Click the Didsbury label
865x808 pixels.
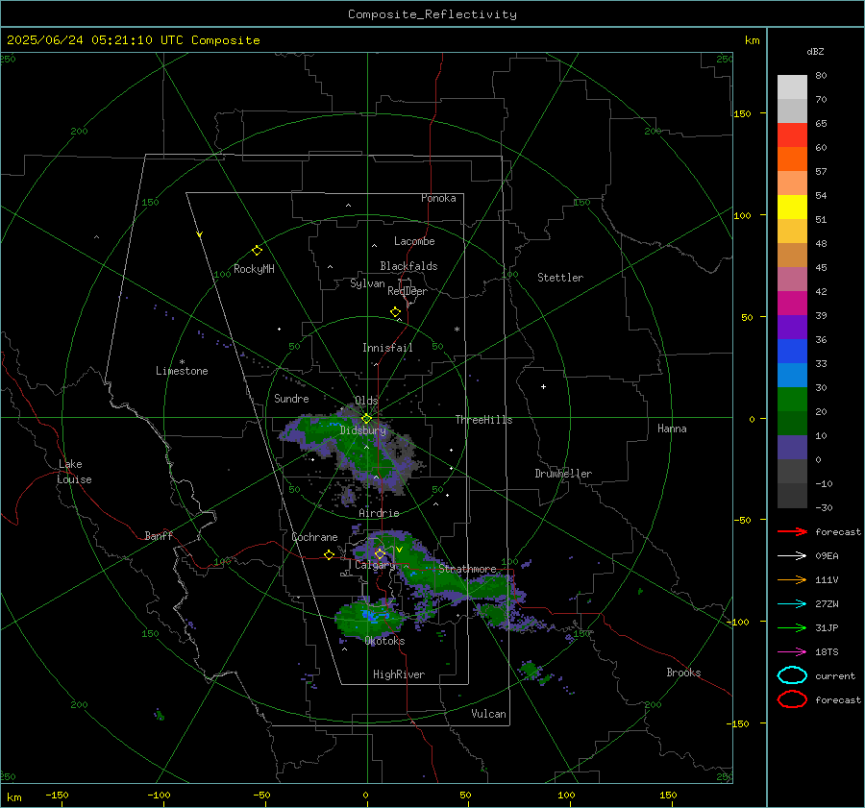tap(363, 430)
